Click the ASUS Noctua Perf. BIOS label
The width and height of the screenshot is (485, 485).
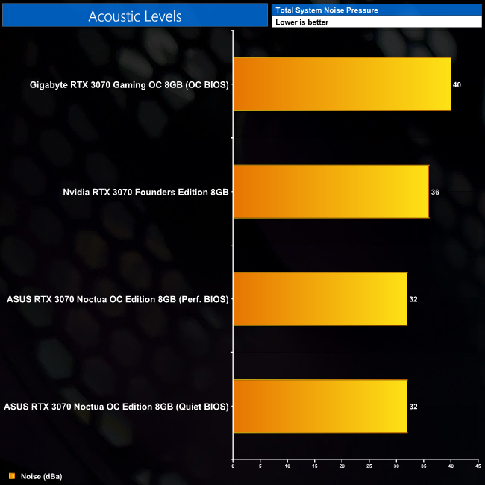[118, 299]
